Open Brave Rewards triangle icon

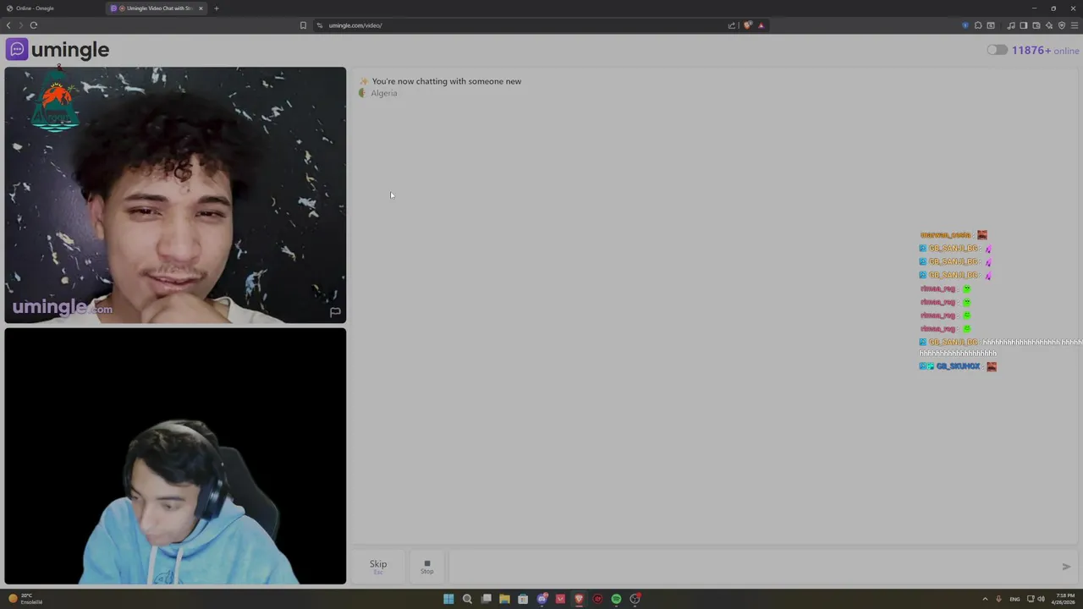(761, 25)
